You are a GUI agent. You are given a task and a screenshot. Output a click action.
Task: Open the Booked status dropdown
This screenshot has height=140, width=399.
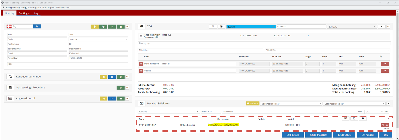(251, 26)
